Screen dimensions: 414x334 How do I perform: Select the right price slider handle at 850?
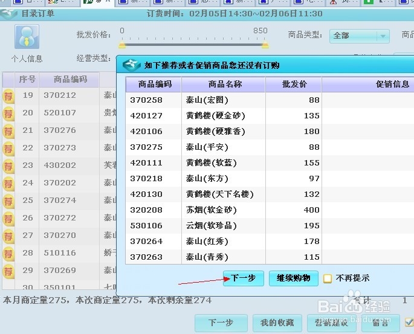[265, 44]
